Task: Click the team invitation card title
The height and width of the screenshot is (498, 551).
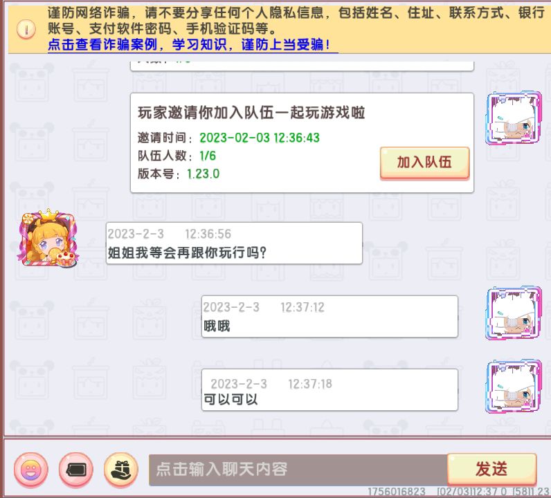Action: (251, 113)
